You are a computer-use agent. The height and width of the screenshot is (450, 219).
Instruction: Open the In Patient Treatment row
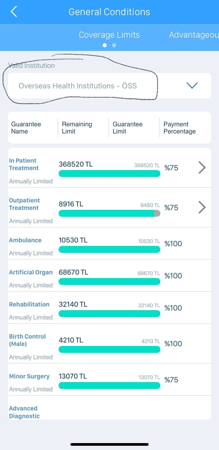coord(109,168)
